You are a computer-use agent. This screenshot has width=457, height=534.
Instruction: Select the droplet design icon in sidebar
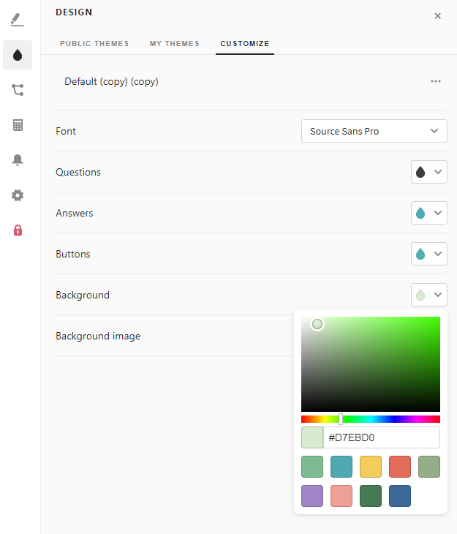18,55
